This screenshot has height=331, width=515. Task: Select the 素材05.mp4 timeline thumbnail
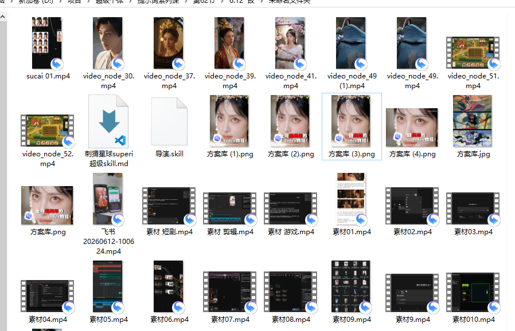point(108,286)
